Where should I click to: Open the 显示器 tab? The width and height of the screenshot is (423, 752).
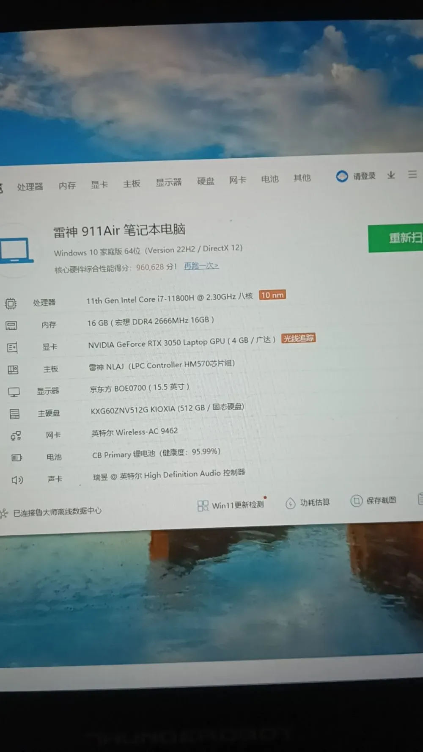(x=168, y=182)
